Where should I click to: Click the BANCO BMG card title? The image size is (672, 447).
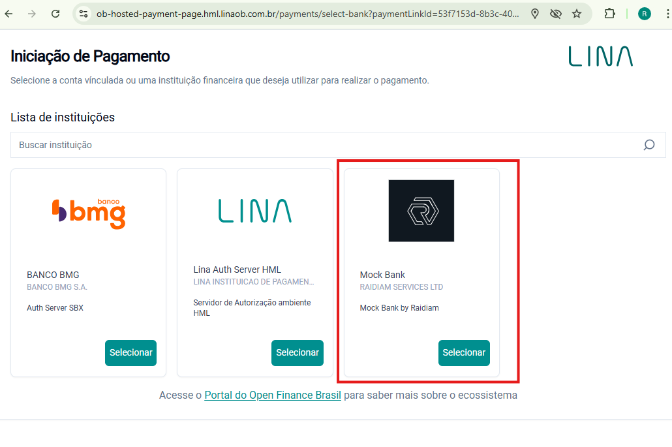(53, 275)
